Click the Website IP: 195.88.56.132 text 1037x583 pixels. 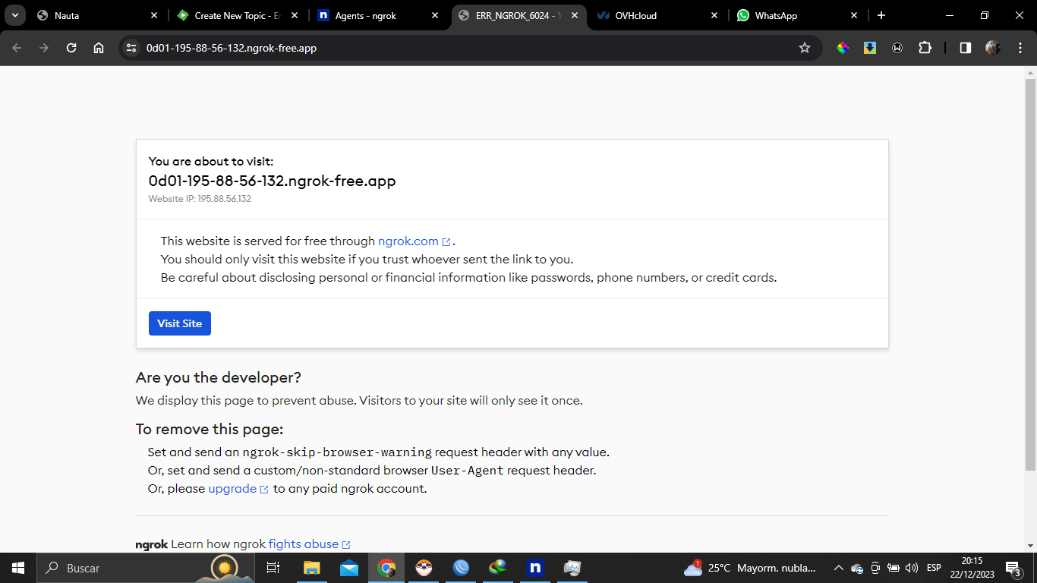[x=200, y=199]
